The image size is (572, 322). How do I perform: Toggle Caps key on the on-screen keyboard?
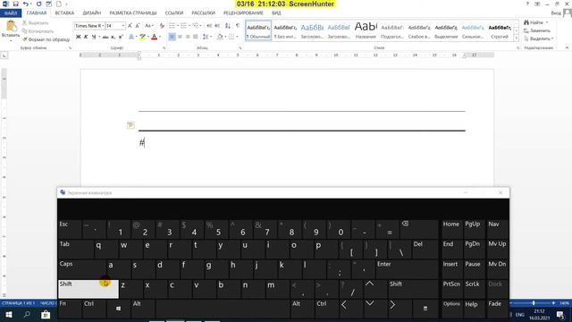point(81,269)
